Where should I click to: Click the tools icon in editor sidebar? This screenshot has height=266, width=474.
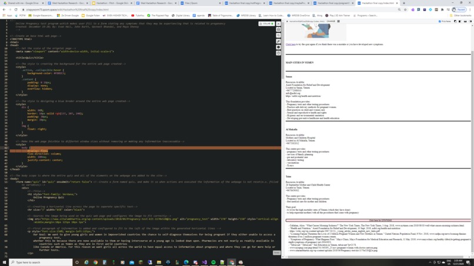pos(278,41)
